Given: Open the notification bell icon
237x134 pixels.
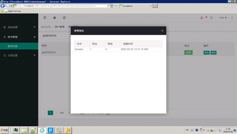Looking at the screenshot, I should pos(202,18).
